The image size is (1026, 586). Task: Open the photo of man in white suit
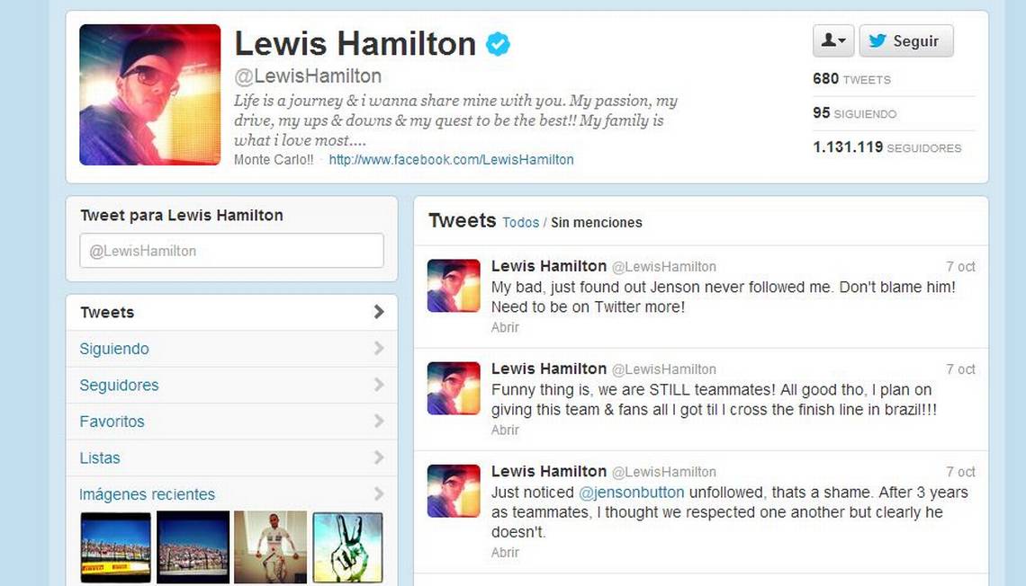(270, 547)
